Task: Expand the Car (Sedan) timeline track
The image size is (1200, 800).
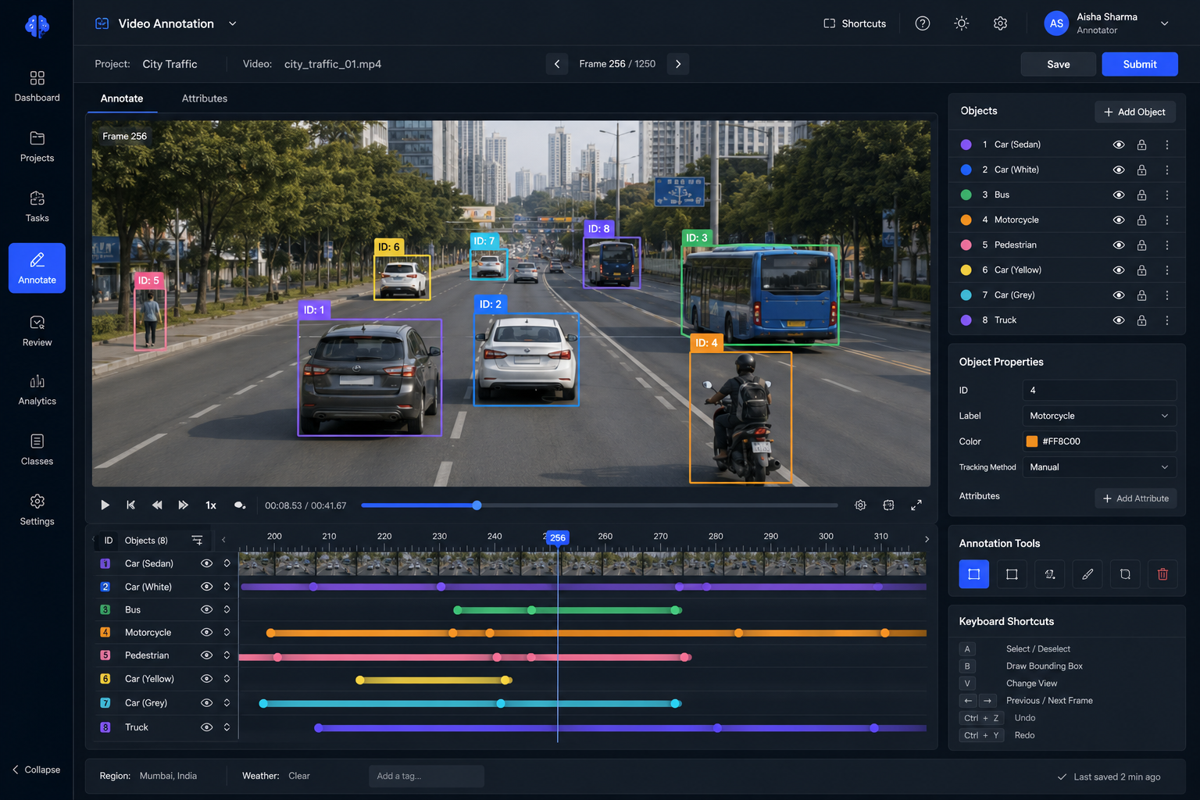Action: tap(227, 563)
